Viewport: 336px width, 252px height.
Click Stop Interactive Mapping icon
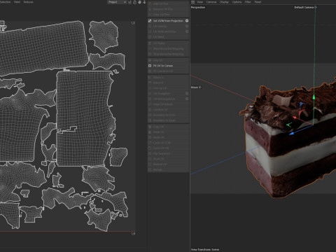point(150,54)
